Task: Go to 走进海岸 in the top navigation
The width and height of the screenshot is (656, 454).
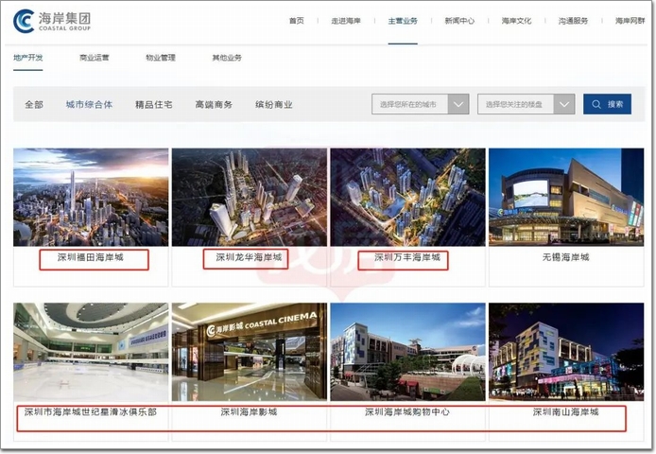Action: pos(347,20)
